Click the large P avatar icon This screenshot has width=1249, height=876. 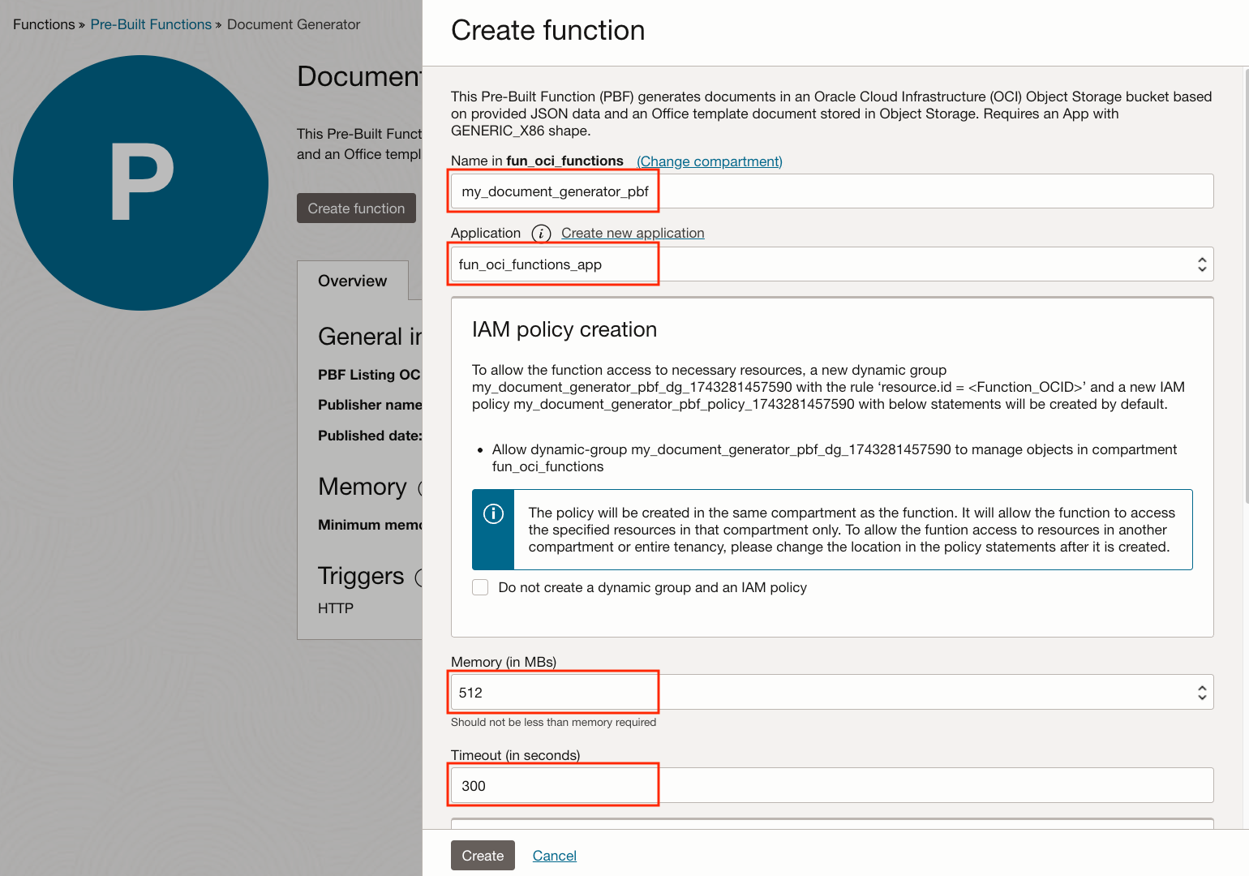141,182
